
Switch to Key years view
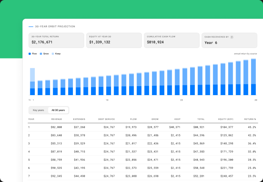39,110
